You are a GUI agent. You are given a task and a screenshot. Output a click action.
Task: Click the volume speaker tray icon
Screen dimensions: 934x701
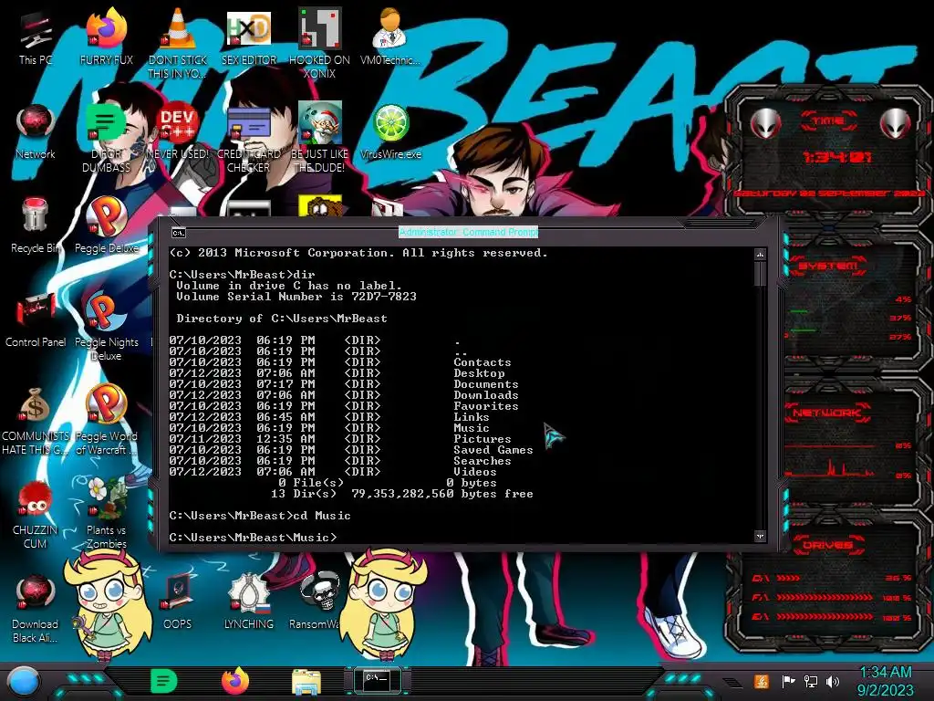click(x=833, y=681)
